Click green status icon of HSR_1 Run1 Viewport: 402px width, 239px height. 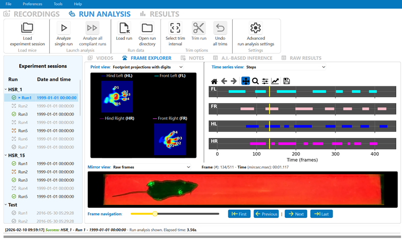tap(14, 97)
